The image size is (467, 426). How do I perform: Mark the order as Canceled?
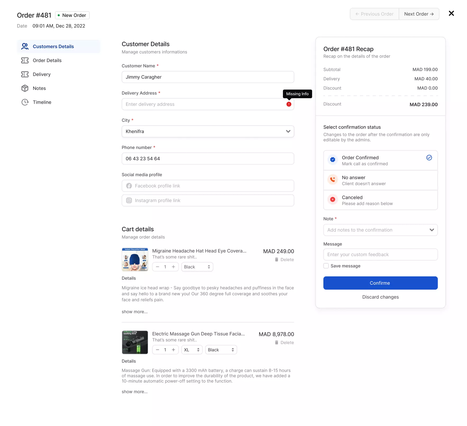click(380, 200)
